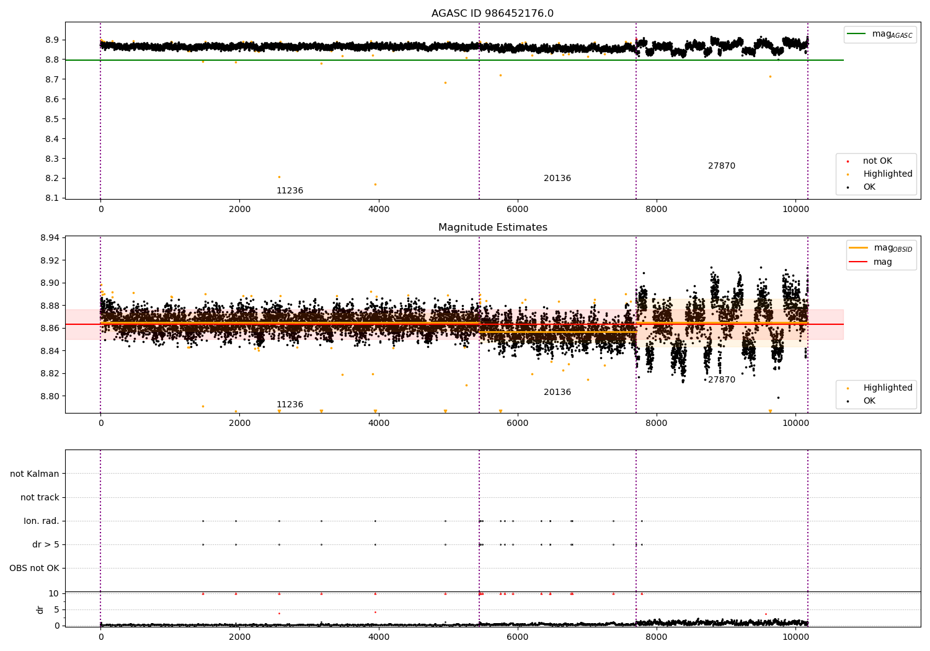Select the 'not OK' legend entry in top plot
930x651 pixels.
(x=877, y=161)
